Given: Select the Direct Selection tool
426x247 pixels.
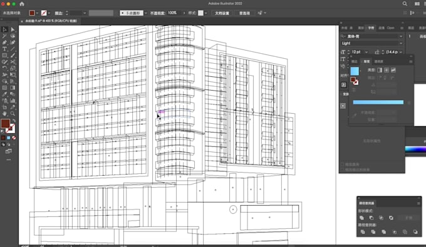Looking at the screenshot, I should tap(13, 29).
